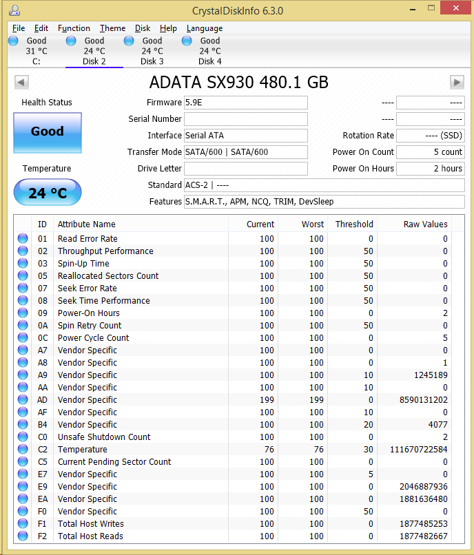This screenshot has width=474, height=555.
Task: Click the blue Good health status button
Action: (48, 132)
